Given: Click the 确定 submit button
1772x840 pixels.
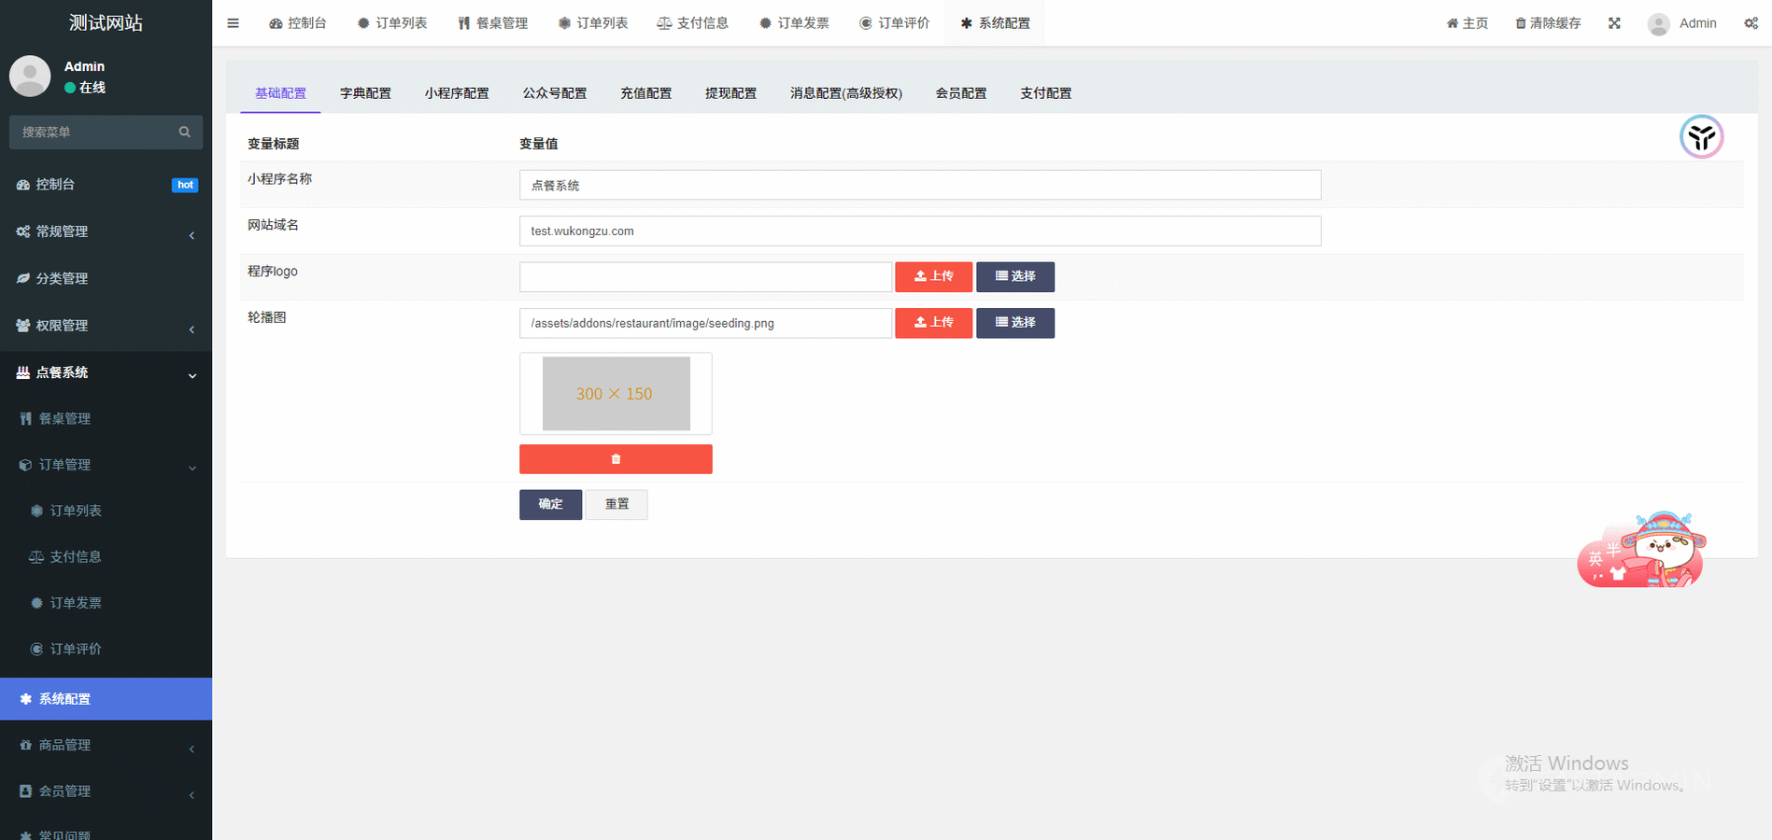Looking at the screenshot, I should click(550, 504).
